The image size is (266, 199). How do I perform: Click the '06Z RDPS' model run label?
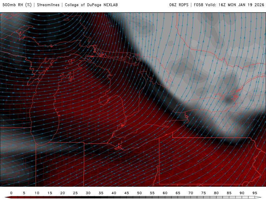[x=179, y=5]
